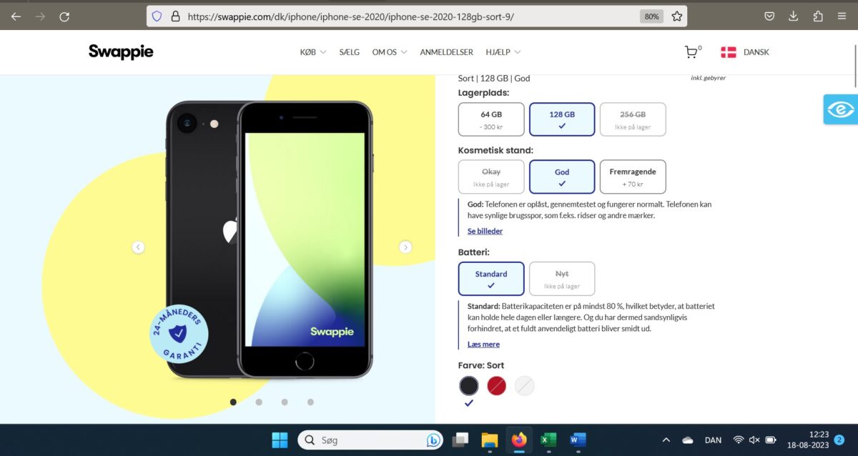Image resolution: width=858 pixels, height=456 pixels.
Task: Show hidden system tray icons
Action: (x=666, y=440)
